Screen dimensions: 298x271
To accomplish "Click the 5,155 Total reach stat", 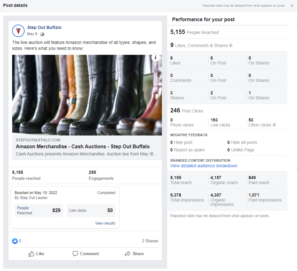I will (x=181, y=180).
